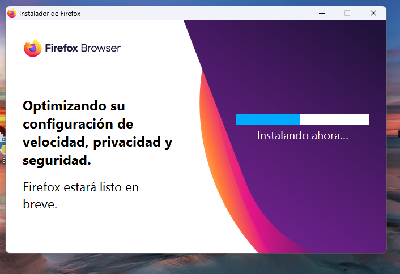Click the desktop wallpaper below the installer
Viewport: 400px width, 274px height.
pos(198,264)
